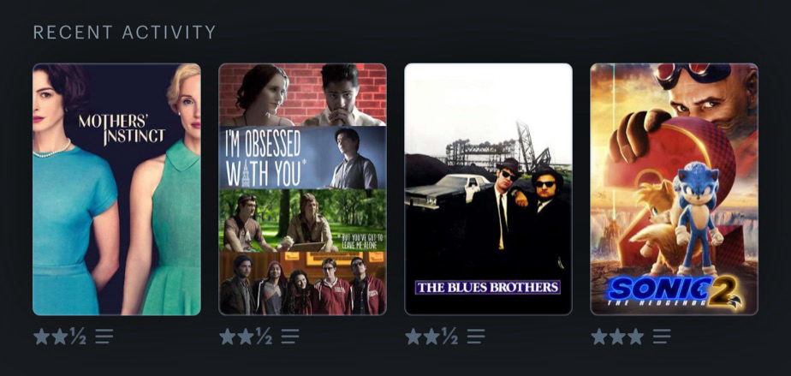The height and width of the screenshot is (376, 791).
Task: Select The Blues Brothers poster
Action: (488, 189)
